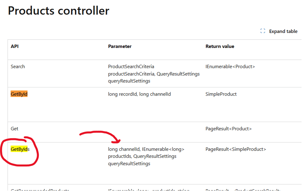The width and height of the screenshot is (306, 196).
Task: Click the IEnumerable<Product> return value
Action: [230, 67]
